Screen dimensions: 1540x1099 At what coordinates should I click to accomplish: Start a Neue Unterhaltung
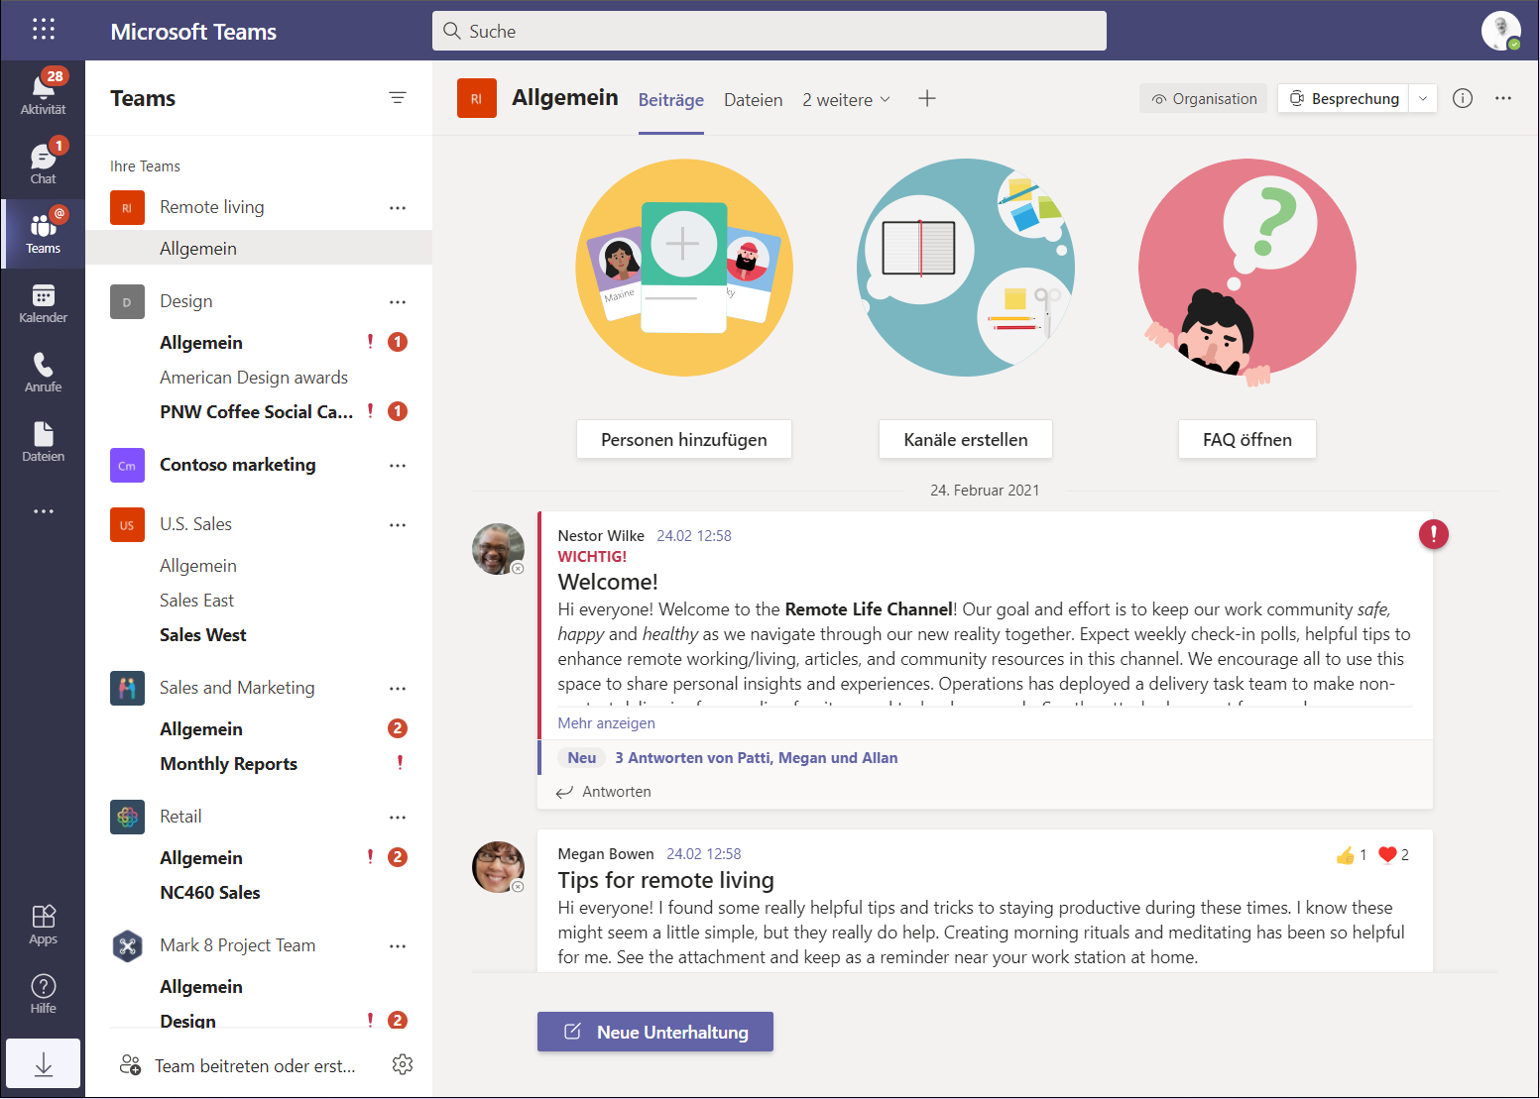click(x=655, y=1032)
